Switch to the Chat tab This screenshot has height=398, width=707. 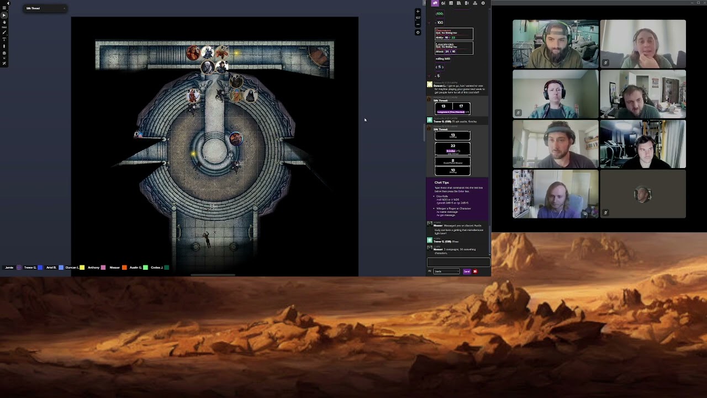[x=435, y=3]
